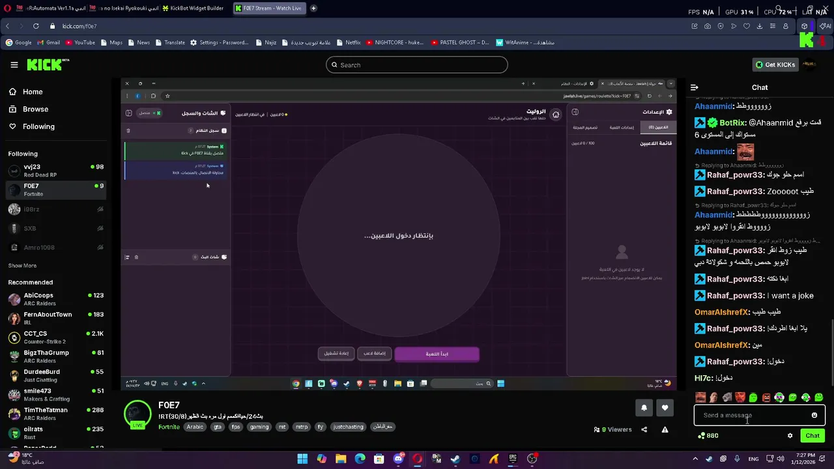Open a new browser tab
This screenshot has width=834, height=469.
313,8
